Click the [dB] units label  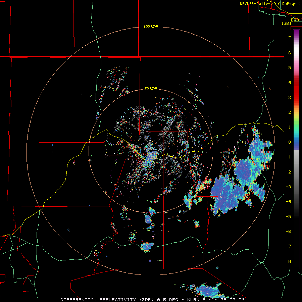point(287,23)
